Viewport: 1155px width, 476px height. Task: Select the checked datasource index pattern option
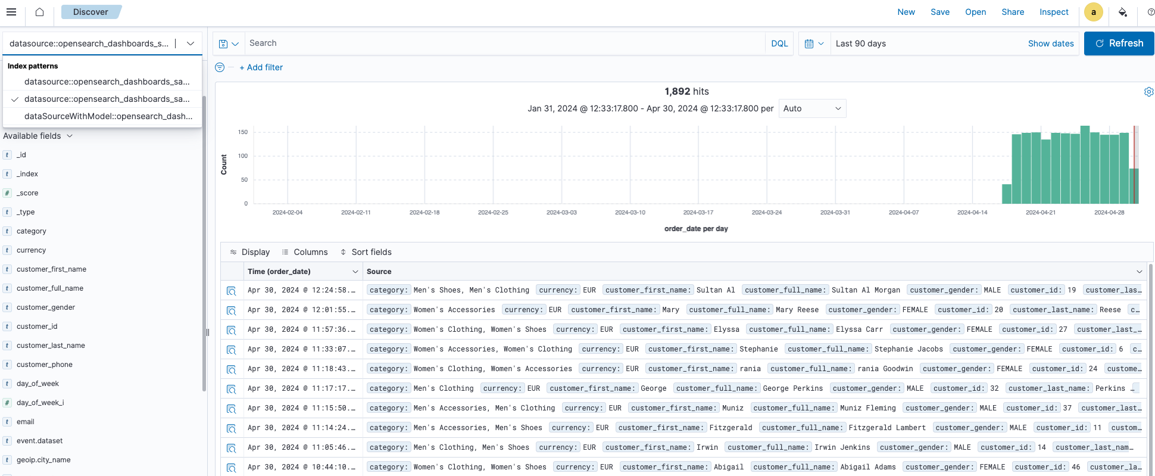(102, 99)
